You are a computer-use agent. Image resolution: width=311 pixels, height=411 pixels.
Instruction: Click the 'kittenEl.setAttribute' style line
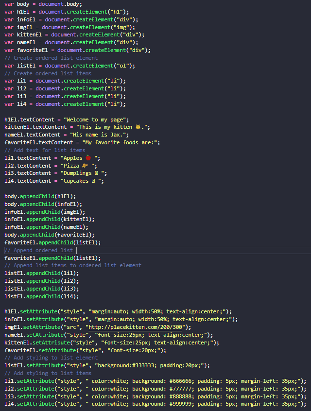pyautogui.click(x=112, y=342)
